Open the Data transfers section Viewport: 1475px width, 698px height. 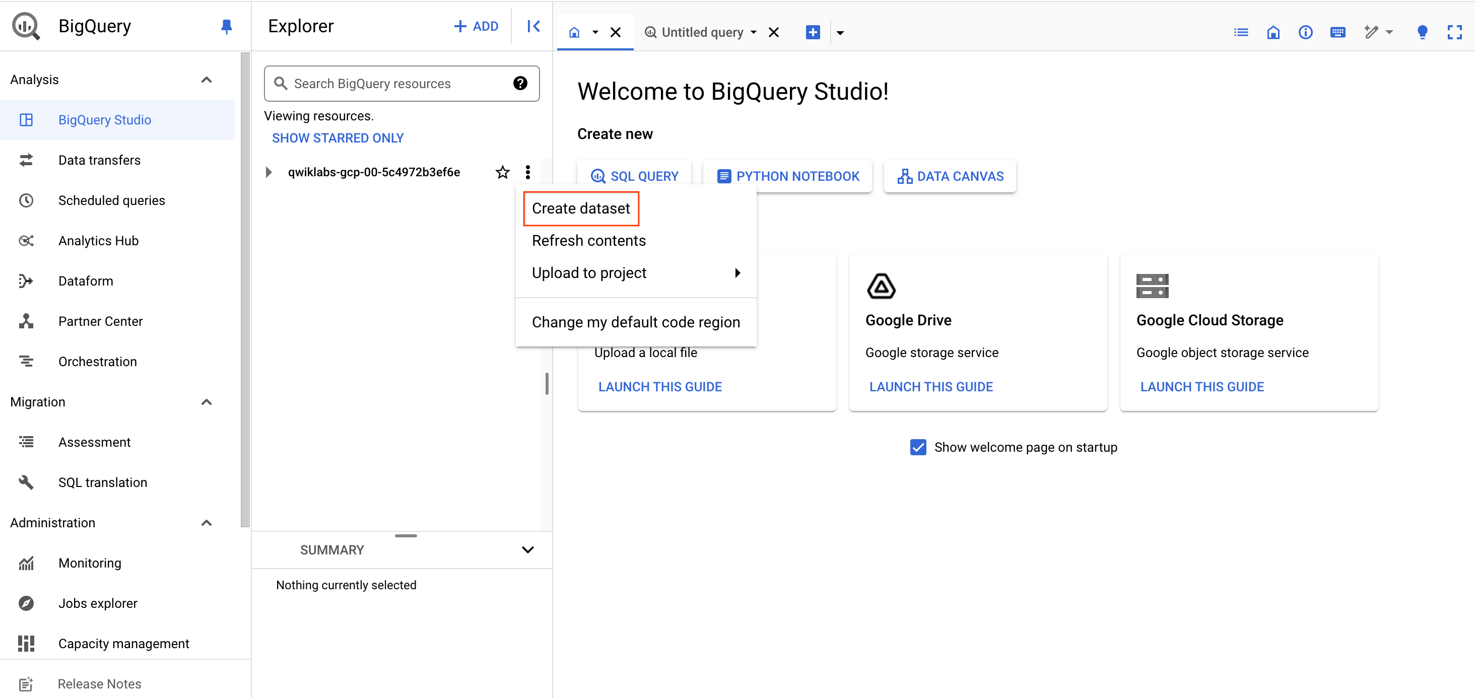(x=99, y=160)
